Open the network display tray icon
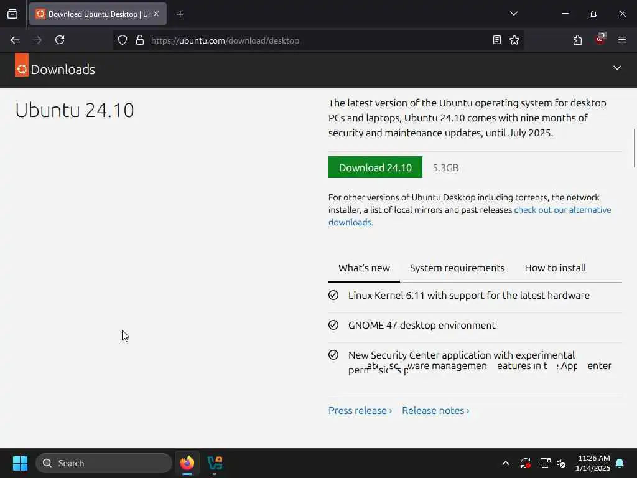637x478 pixels. click(545, 463)
